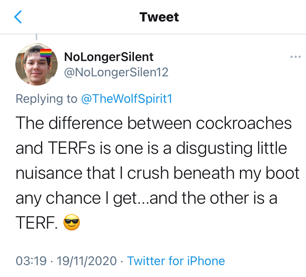Open the tweet's three-dot more options

[295, 57]
